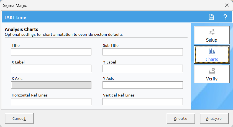Switch to the Verify tab label
This screenshot has height=127, width=233.
pos(212,79)
